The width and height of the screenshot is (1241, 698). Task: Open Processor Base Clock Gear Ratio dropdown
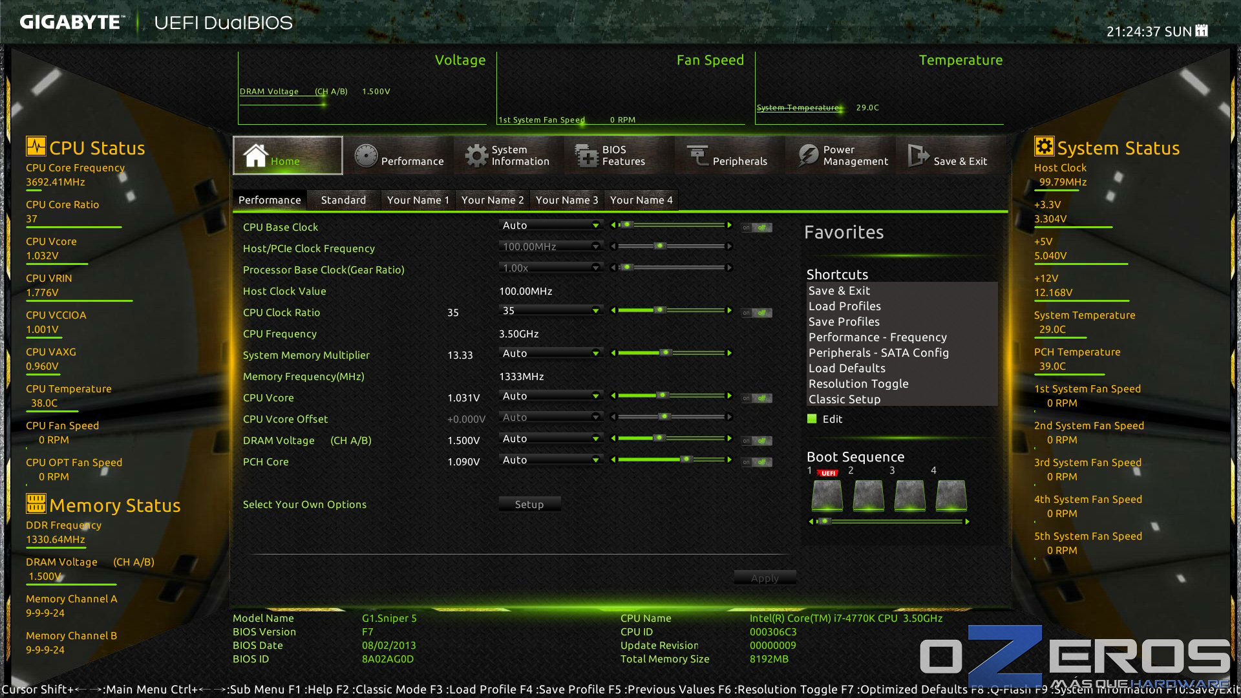(551, 268)
